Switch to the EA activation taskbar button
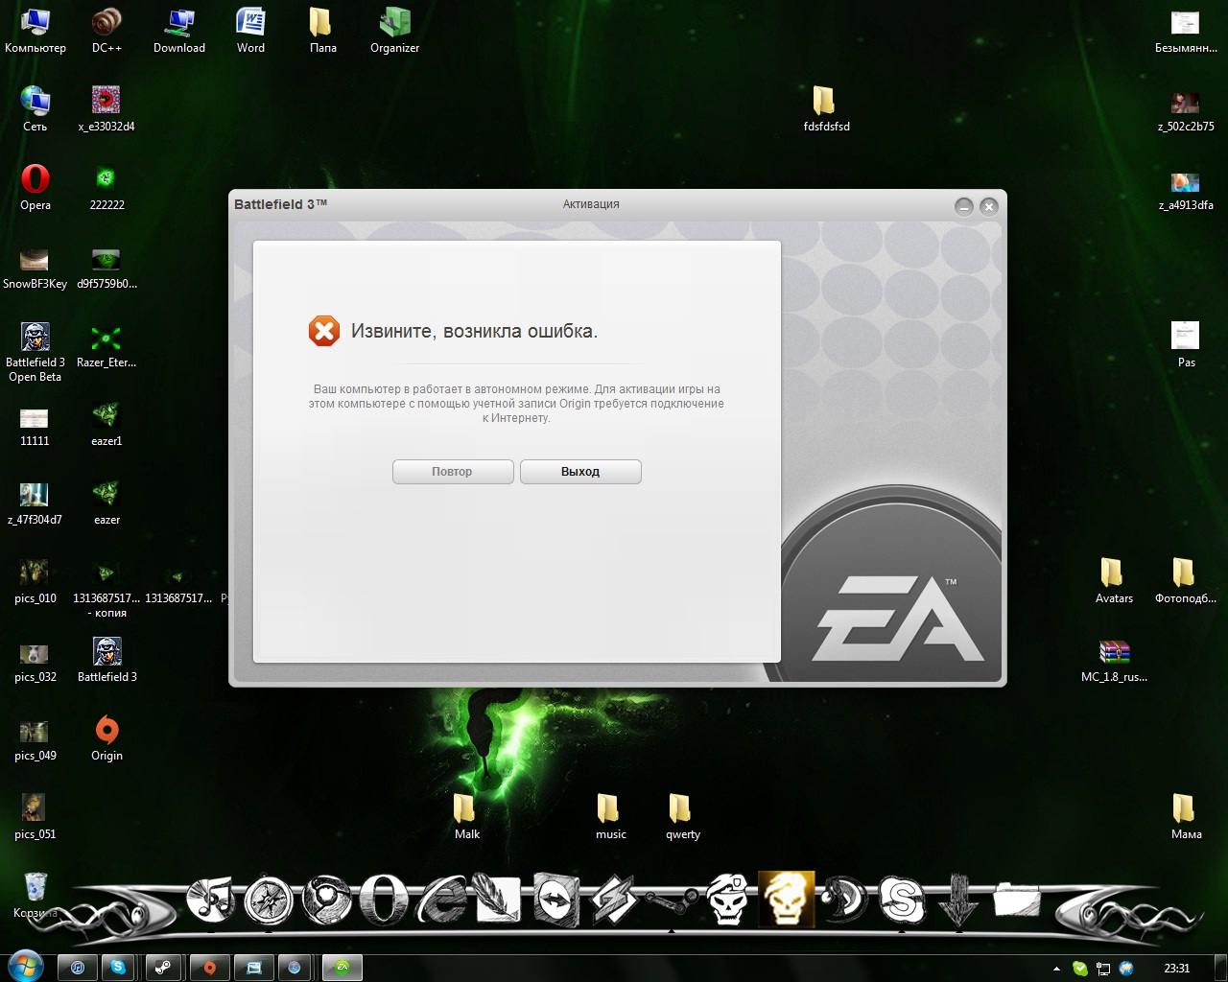Screen dimensions: 1228x982 click(342, 968)
